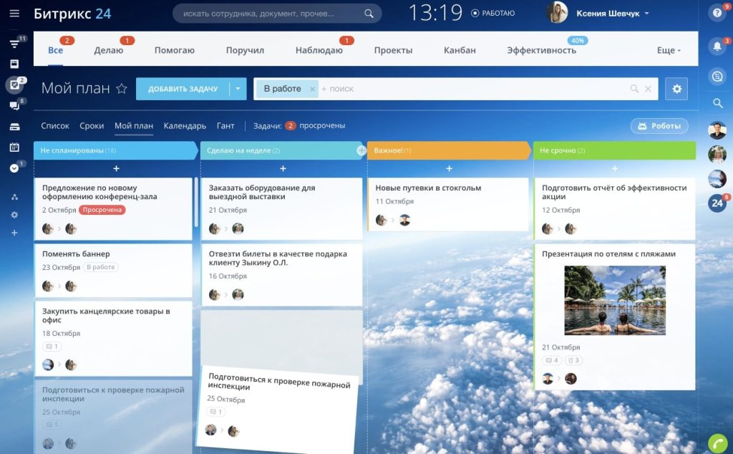Open task 'Поменять баннер'
733x454 pixels.
click(x=76, y=254)
